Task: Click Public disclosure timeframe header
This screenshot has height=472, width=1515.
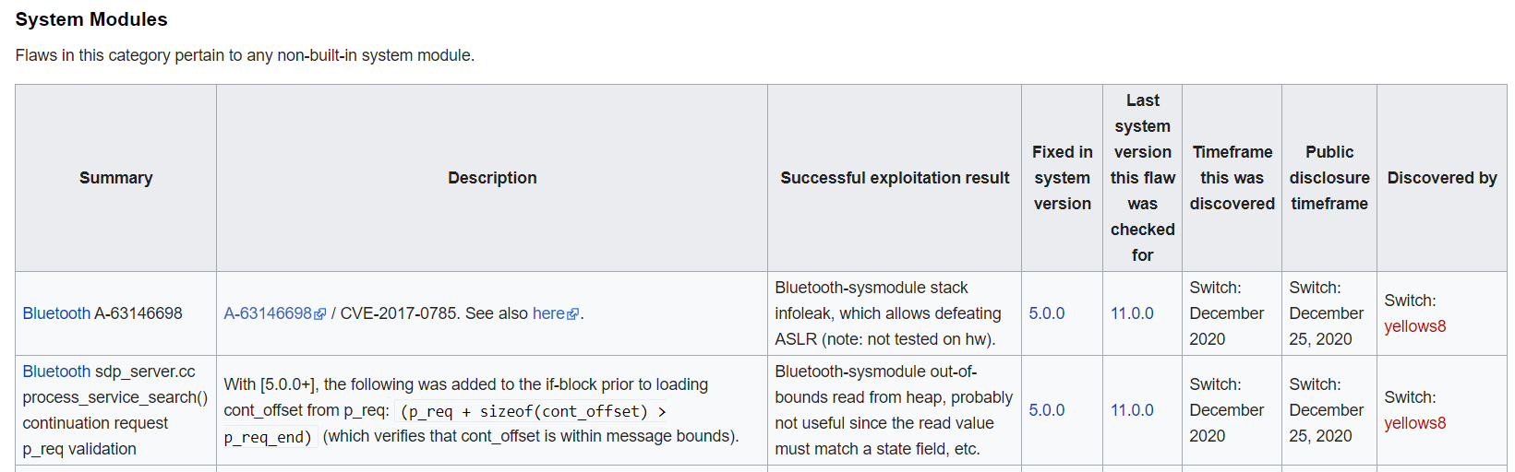Action: (1329, 178)
